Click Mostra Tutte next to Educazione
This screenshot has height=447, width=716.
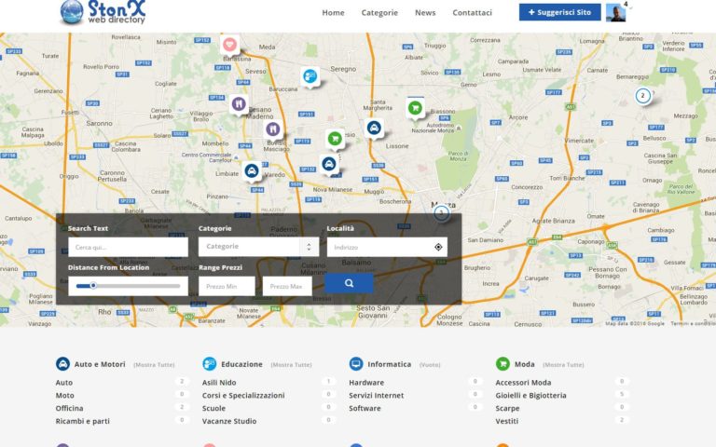[291, 365]
